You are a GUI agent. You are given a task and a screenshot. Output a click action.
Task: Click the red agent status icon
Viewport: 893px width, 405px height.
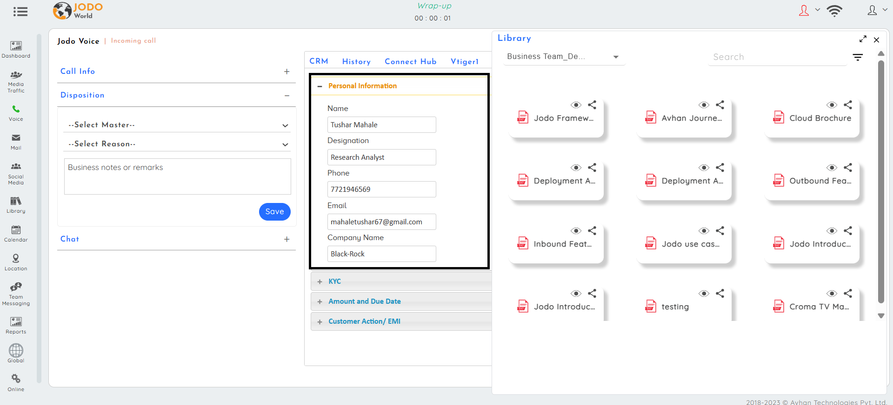[x=804, y=10]
